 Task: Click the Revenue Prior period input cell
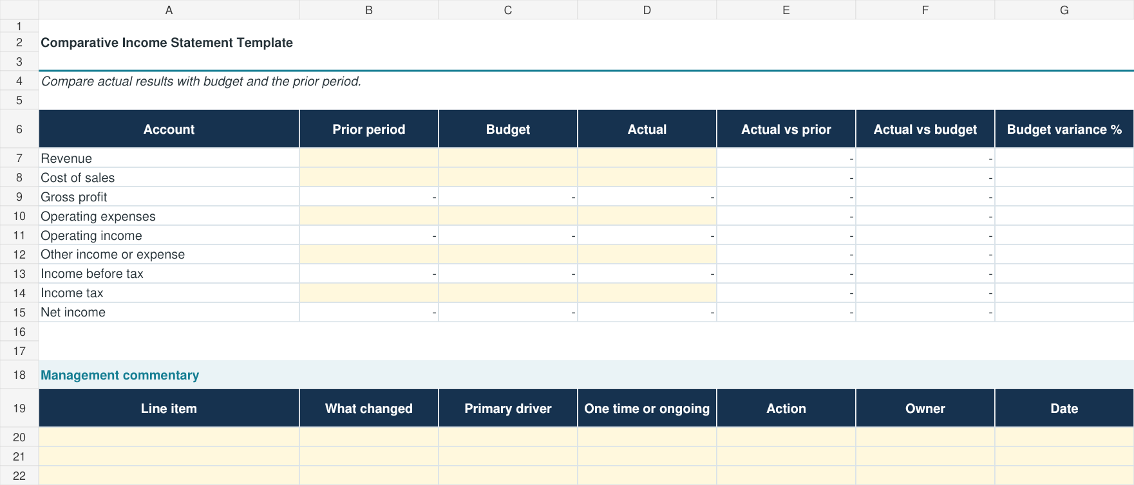(369, 158)
